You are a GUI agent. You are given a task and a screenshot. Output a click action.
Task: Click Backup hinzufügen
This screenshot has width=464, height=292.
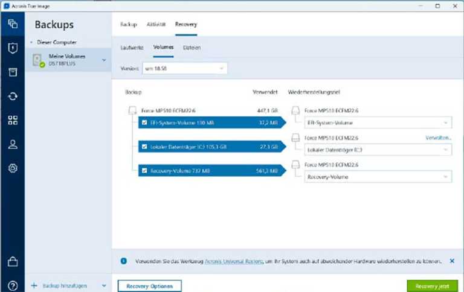65,286
